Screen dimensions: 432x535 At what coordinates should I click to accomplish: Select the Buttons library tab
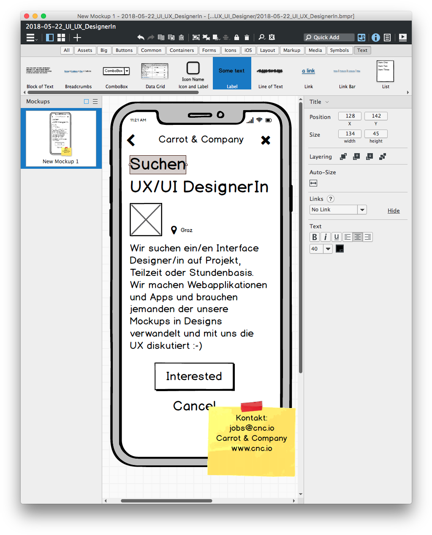tap(124, 50)
